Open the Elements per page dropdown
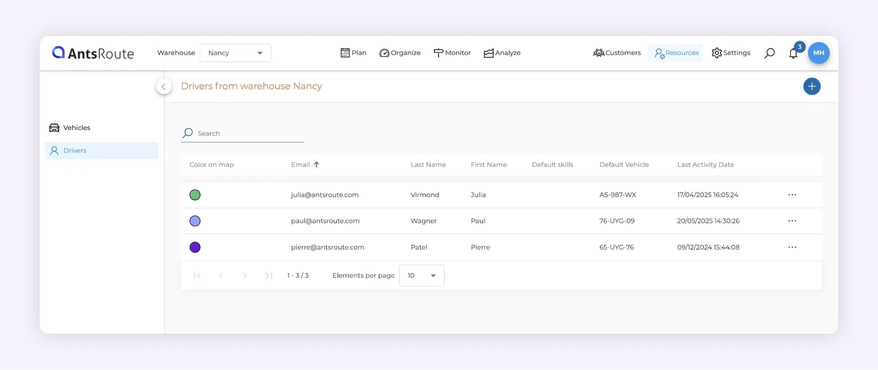This screenshot has width=878, height=370. coord(421,275)
